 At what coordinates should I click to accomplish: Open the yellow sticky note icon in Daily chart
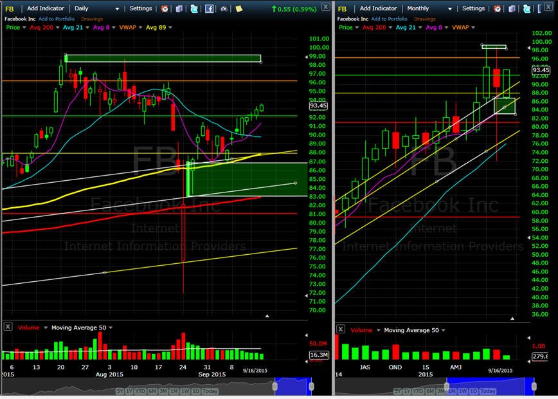tap(239, 8)
